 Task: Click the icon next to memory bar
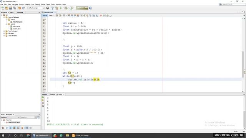[90, 8]
